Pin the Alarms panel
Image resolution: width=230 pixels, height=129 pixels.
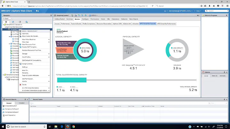(224, 72)
